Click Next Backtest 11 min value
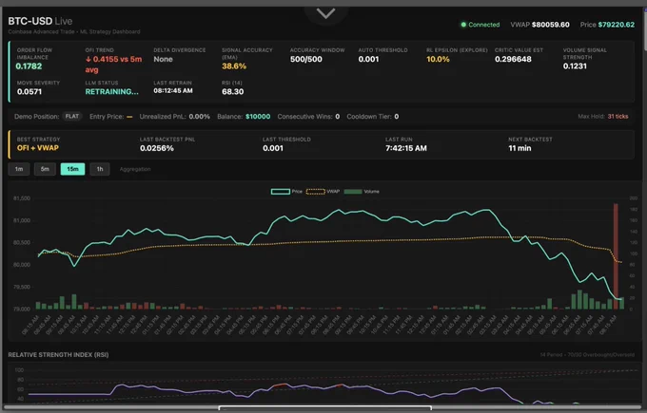The height and width of the screenshot is (413, 647). tap(520, 148)
